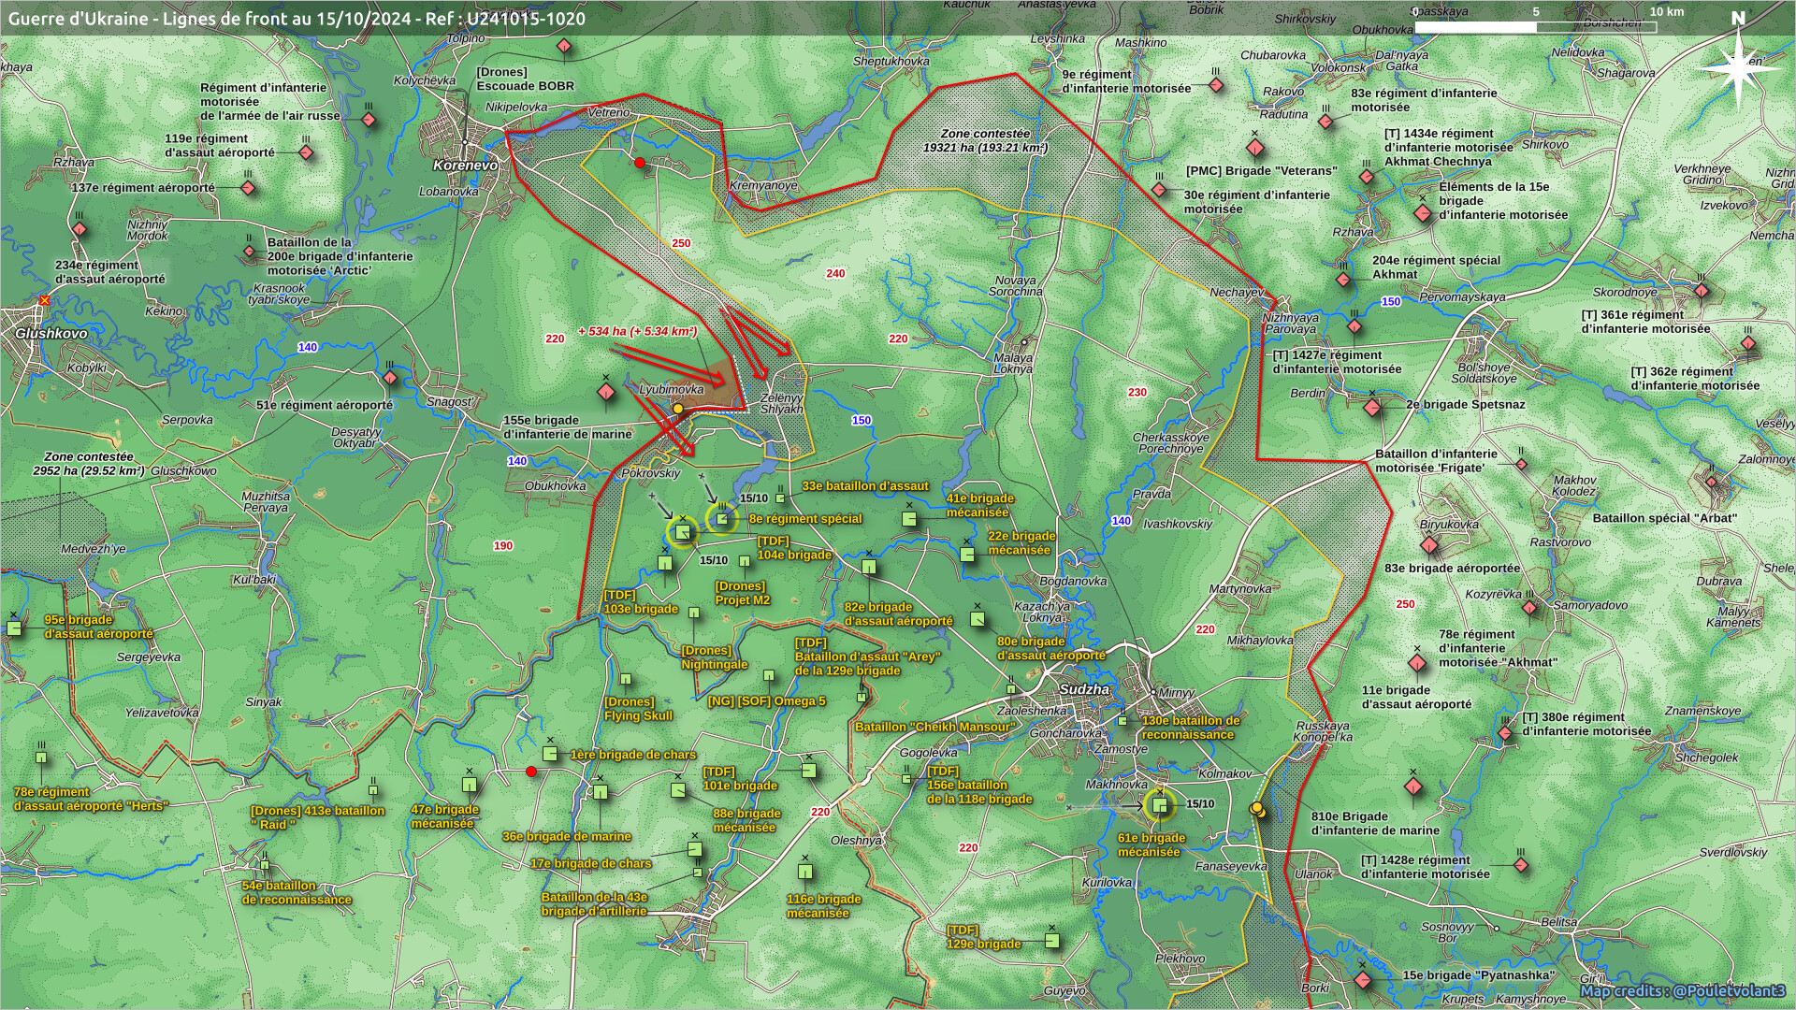Click the Korenevo town label
1796x1010 pixels.
click(465, 166)
